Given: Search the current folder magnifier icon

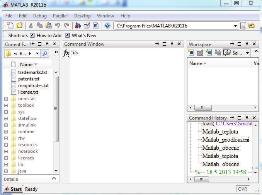Looking at the screenshot, I should click(45, 53).
